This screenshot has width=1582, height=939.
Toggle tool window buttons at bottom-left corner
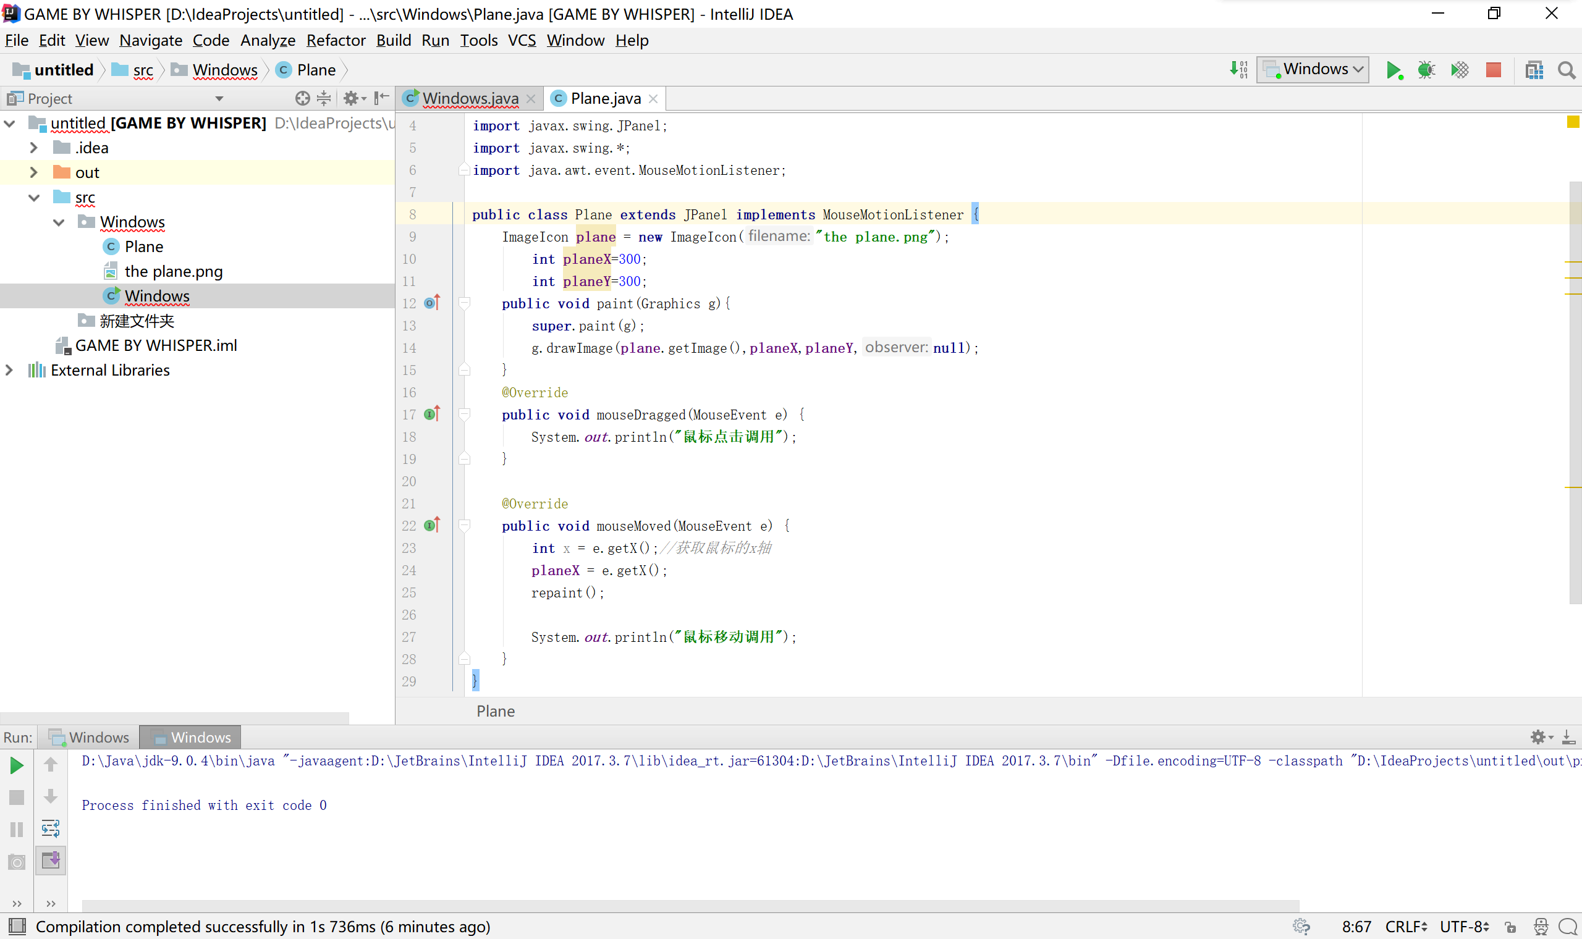(17, 927)
